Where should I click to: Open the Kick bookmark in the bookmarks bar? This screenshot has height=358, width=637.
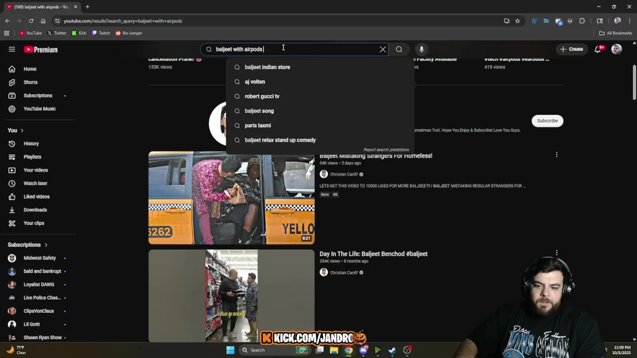[x=79, y=33]
